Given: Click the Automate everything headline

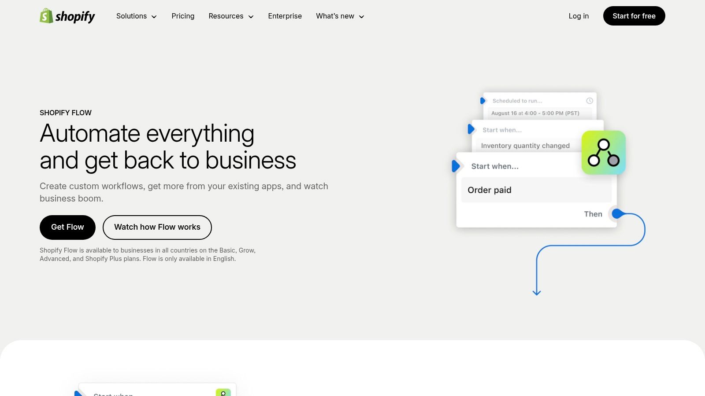Looking at the screenshot, I should click(x=168, y=147).
